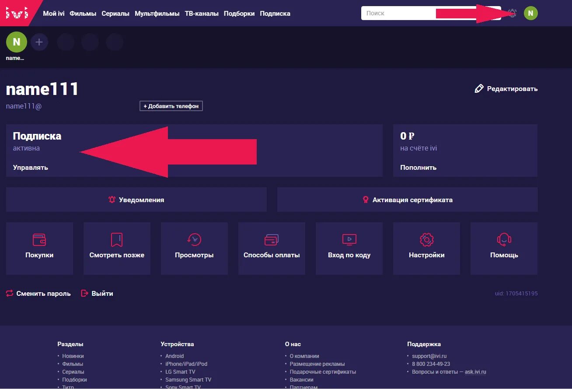Click the Выйти logout icon
This screenshot has height=389, width=572.
tap(84, 293)
